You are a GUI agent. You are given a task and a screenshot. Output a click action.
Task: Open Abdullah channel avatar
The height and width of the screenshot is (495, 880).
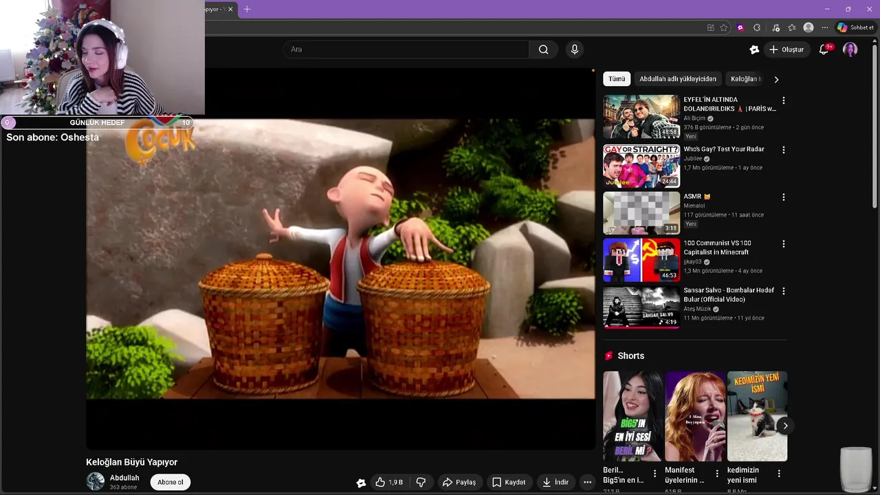pyautogui.click(x=96, y=481)
